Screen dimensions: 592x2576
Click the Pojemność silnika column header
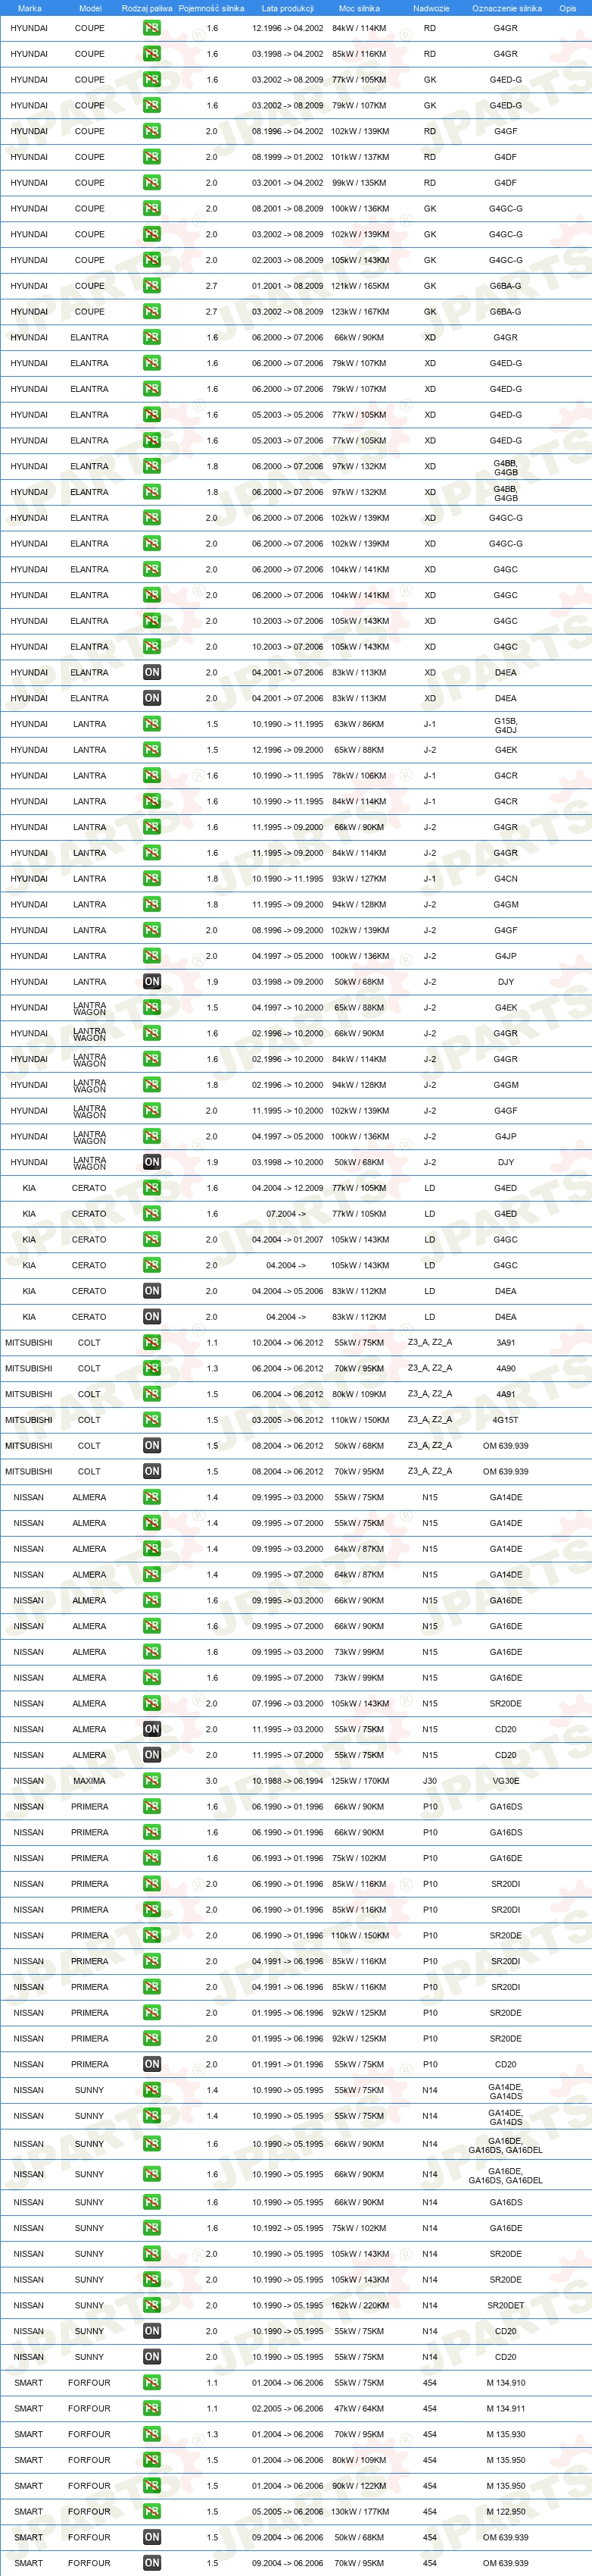click(x=212, y=8)
